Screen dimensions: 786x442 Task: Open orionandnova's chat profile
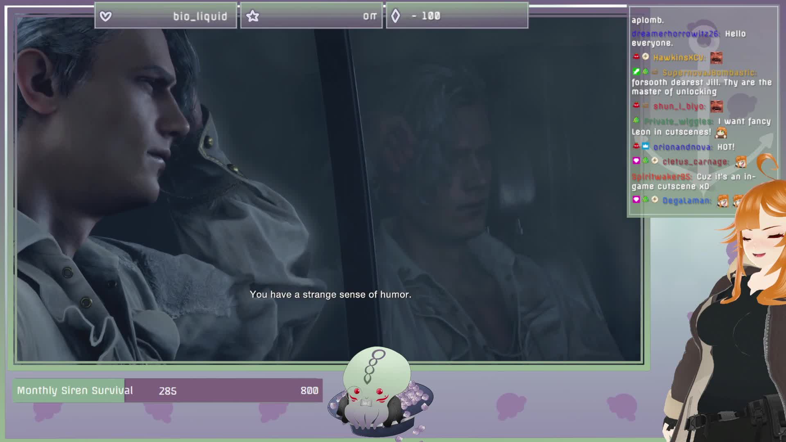(683, 147)
